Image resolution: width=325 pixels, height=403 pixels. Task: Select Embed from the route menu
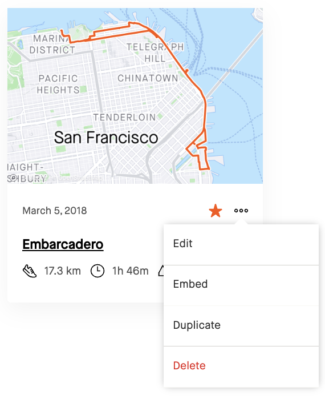241,284
